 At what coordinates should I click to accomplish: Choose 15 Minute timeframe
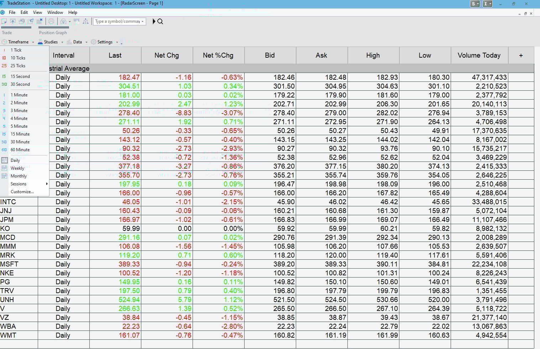tap(24, 134)
